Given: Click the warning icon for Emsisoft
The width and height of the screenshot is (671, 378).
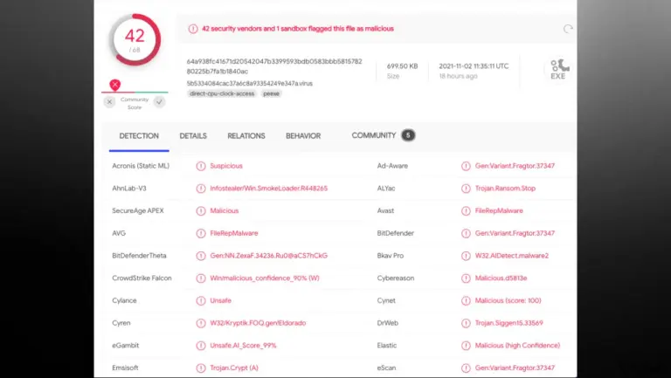Looking at the screenshot, I should click(x=201, y=368).
